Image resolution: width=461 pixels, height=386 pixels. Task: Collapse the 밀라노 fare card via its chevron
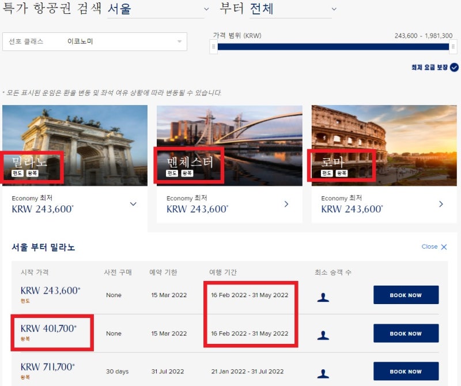pos(133,204)
